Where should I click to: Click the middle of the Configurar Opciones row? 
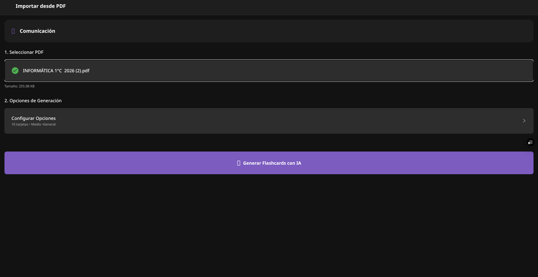269,121
